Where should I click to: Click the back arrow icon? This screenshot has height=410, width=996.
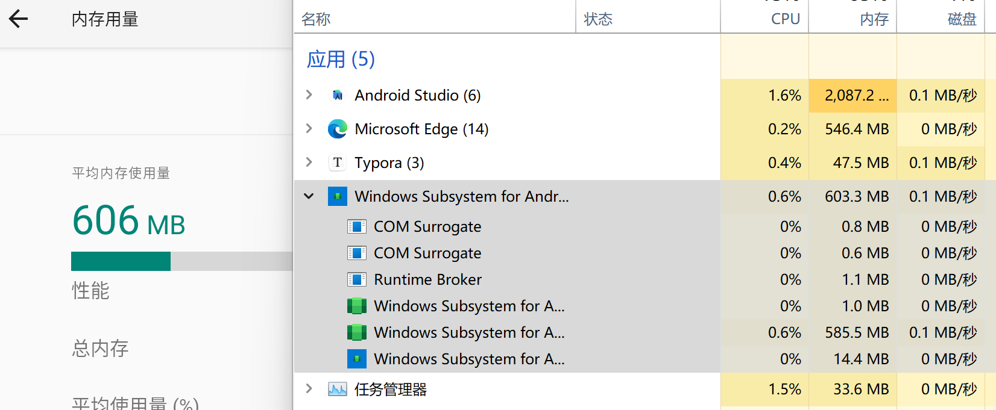pyautogui.click(x=19, y=19)
